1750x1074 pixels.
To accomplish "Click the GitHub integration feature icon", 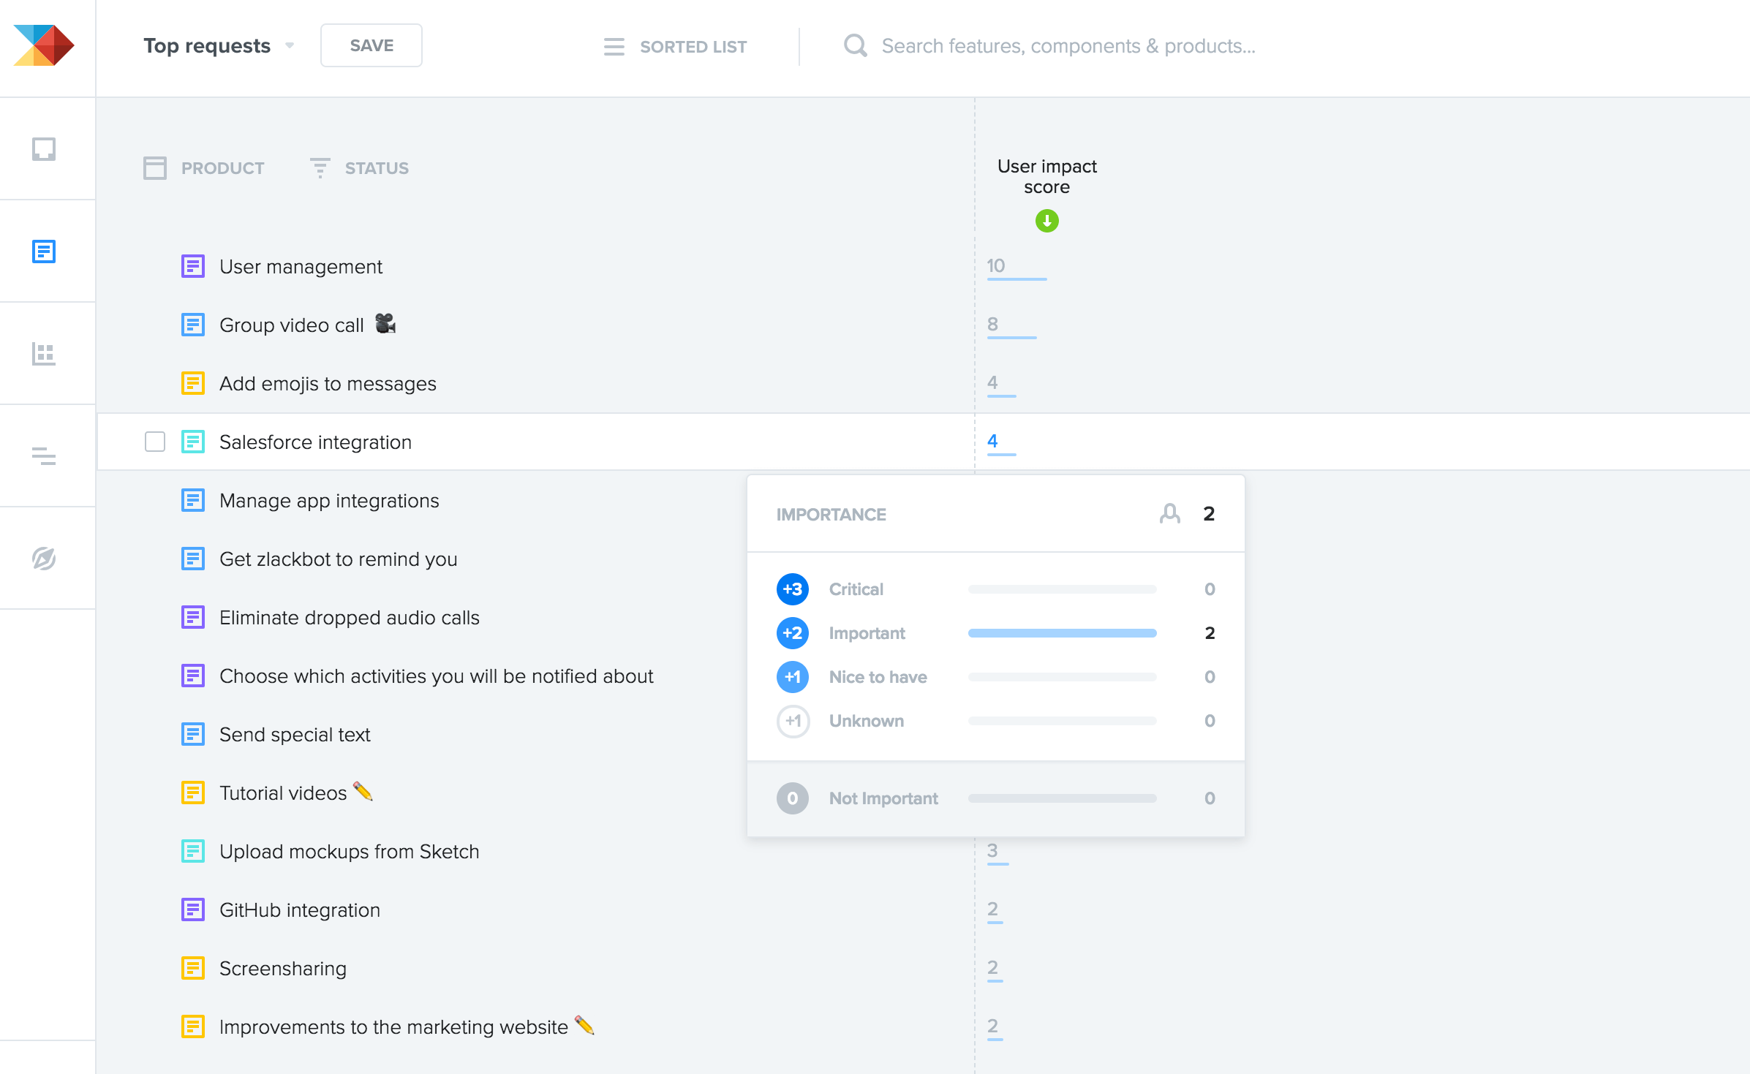I will (x=193, y=910).
